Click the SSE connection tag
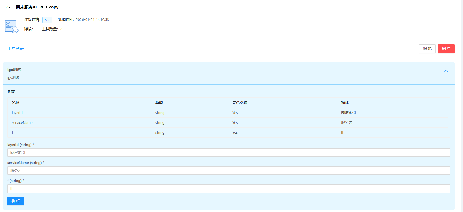The height and width of the screenshot is (212, 463). coord(47,20)
